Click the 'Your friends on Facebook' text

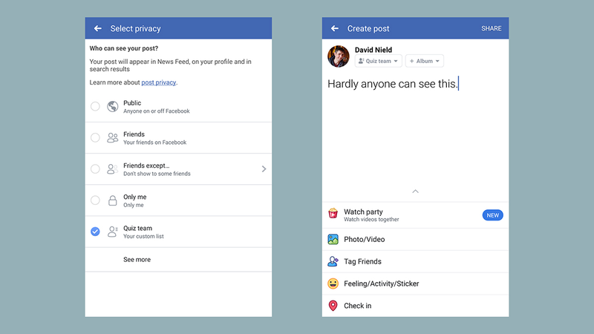(155, 143)
